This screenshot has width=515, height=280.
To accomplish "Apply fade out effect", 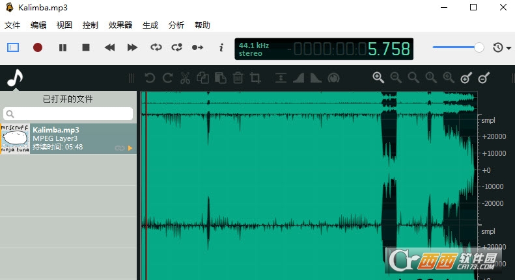I will pos(316,78).
